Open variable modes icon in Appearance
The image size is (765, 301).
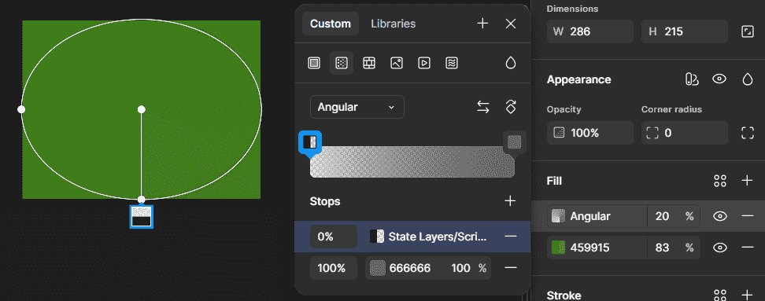[692, 79]
